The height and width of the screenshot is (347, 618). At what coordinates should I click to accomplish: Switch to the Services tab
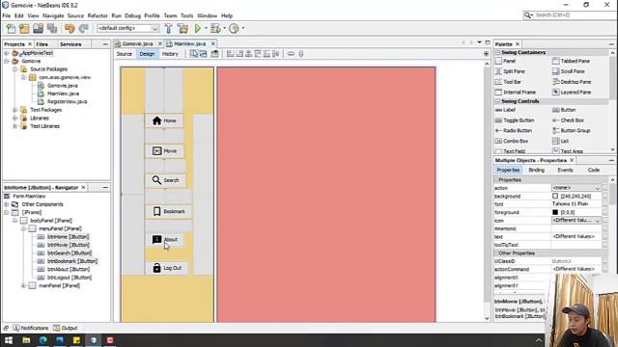pos(70,44)
